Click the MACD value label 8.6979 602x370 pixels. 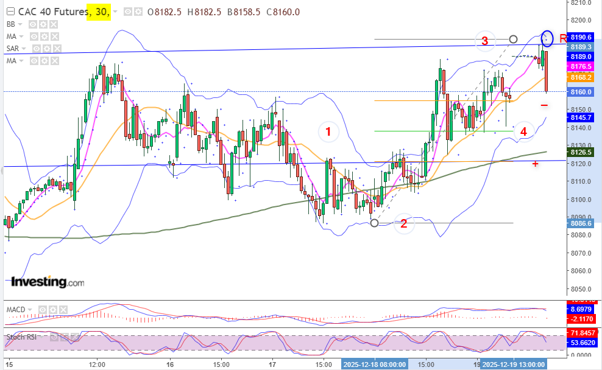tap(581, 309)
